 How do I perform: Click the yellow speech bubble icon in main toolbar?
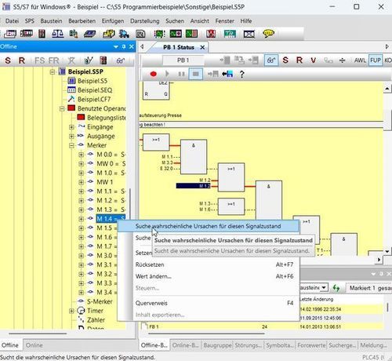(268, 34)
